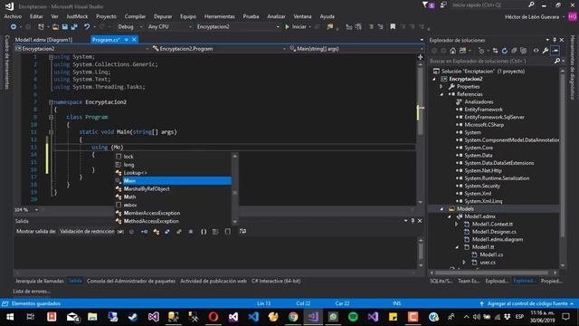Open the Depurar menu
This screenshot has width=579, height=326.
(x=163, y=16)
